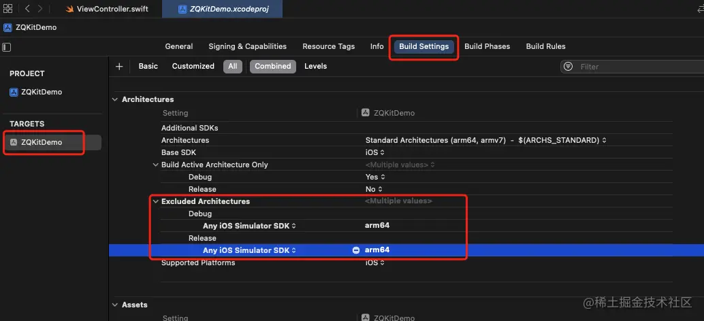The image size is (704, 321).
Task: Select Release under Excluded Architectures
Action: tap(202, 238)
